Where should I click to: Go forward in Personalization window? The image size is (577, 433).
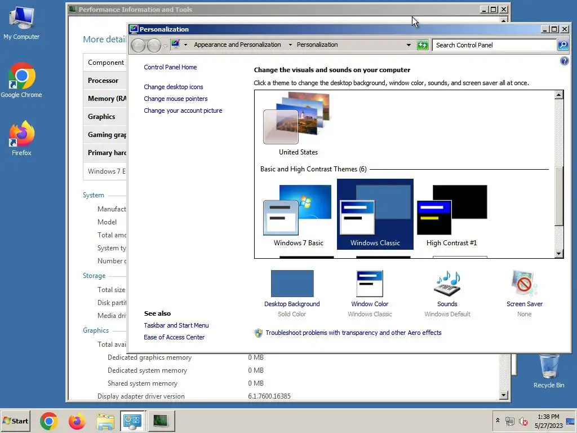[154, 45]
